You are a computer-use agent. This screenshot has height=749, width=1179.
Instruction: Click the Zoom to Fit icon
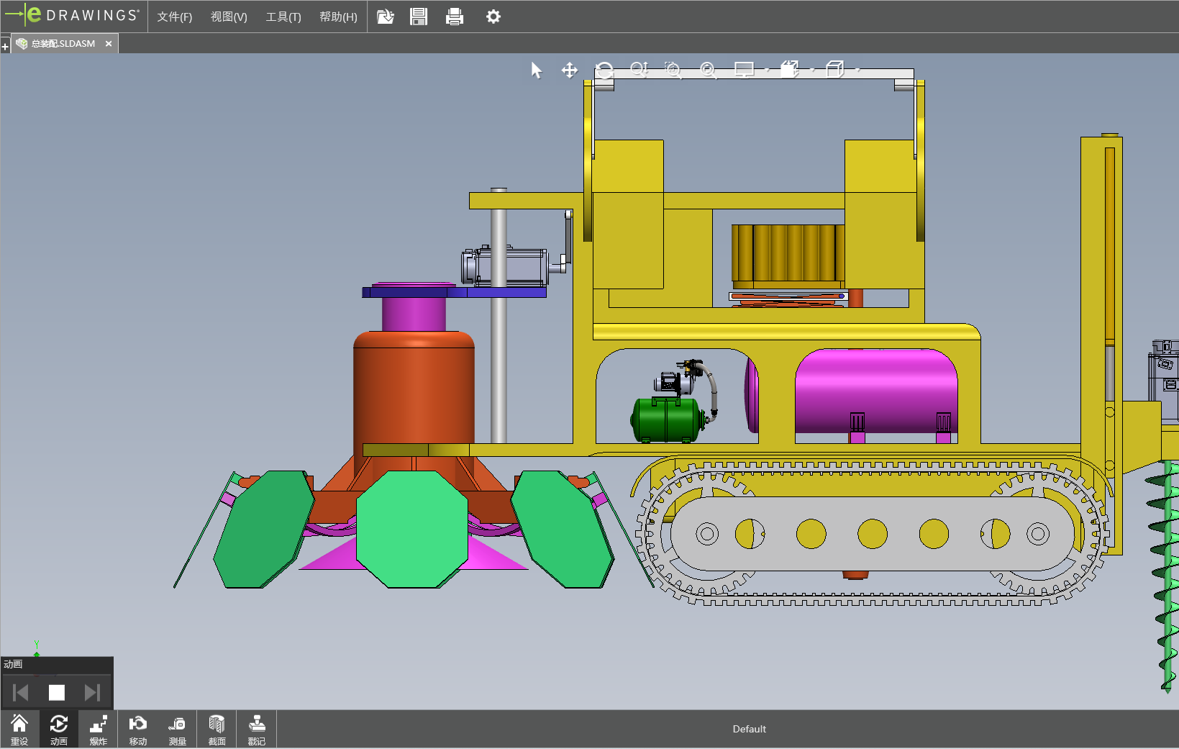[x=708, y=70]
